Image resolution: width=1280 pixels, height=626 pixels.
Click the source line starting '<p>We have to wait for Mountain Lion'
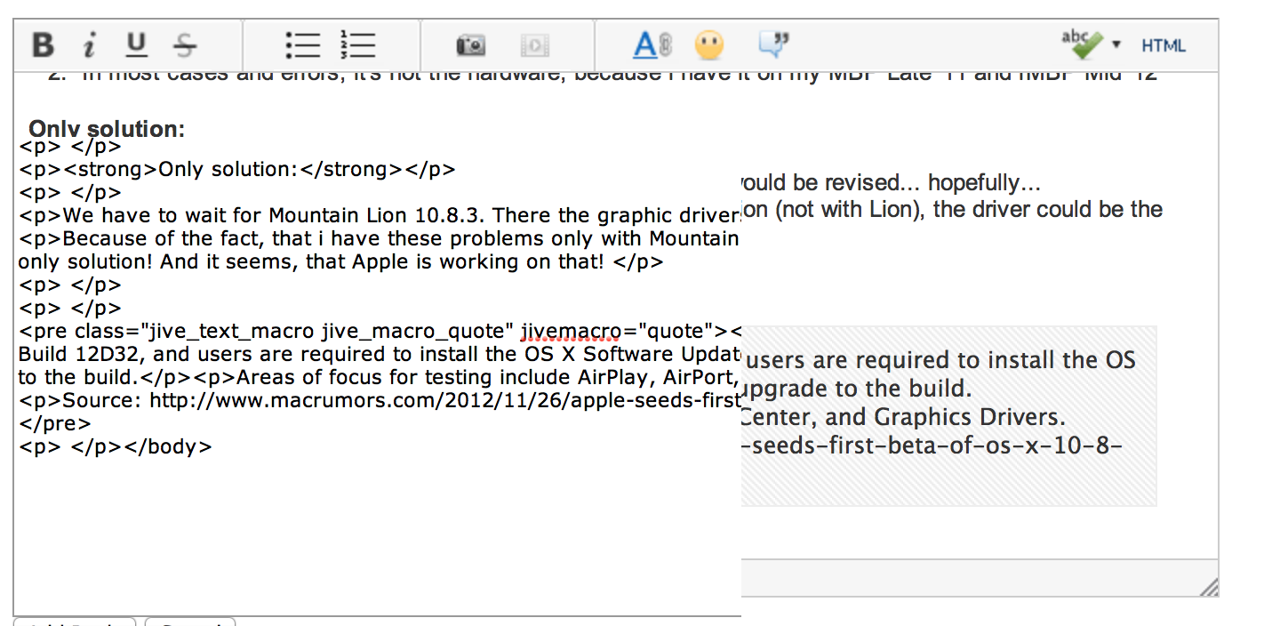tap(380, 216)
